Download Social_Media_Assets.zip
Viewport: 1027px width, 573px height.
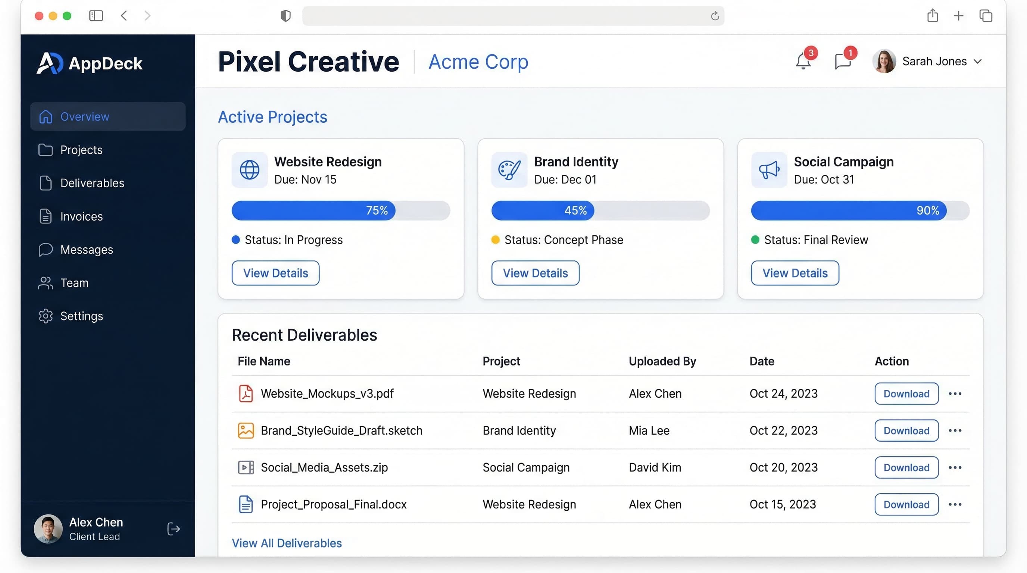coord(906,467)
